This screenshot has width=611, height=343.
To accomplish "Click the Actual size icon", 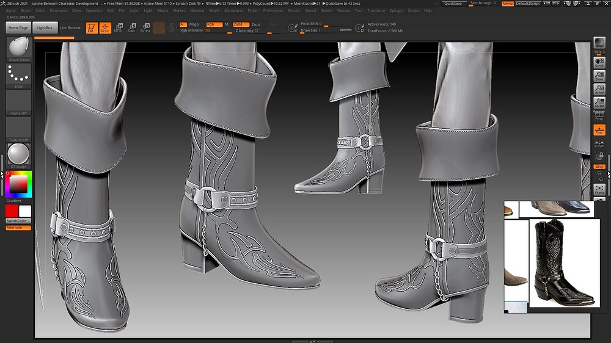I will 599,89.
